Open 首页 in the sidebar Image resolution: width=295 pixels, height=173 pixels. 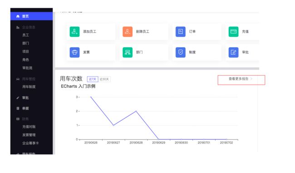click(x=31, y=16)
